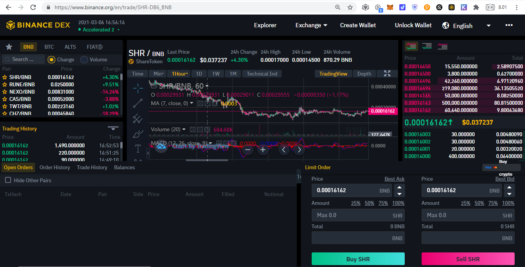Expand the MA (7, close, 0) indicator menu
The width and height of the screenshot is (525, 267).
[192, 103]
